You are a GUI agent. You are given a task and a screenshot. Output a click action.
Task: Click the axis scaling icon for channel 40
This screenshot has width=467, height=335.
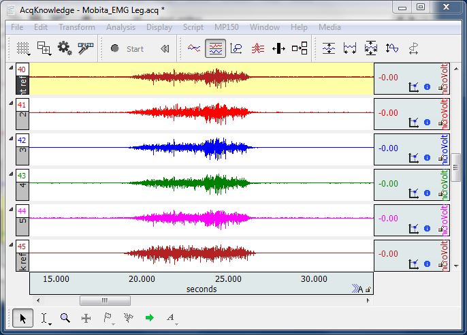tap(413, 87)
